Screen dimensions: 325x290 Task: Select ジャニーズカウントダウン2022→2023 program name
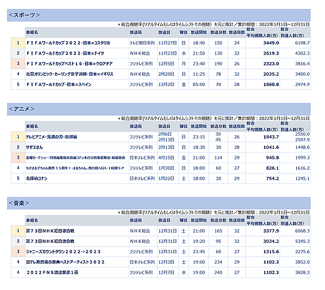[x=63, y=252]
